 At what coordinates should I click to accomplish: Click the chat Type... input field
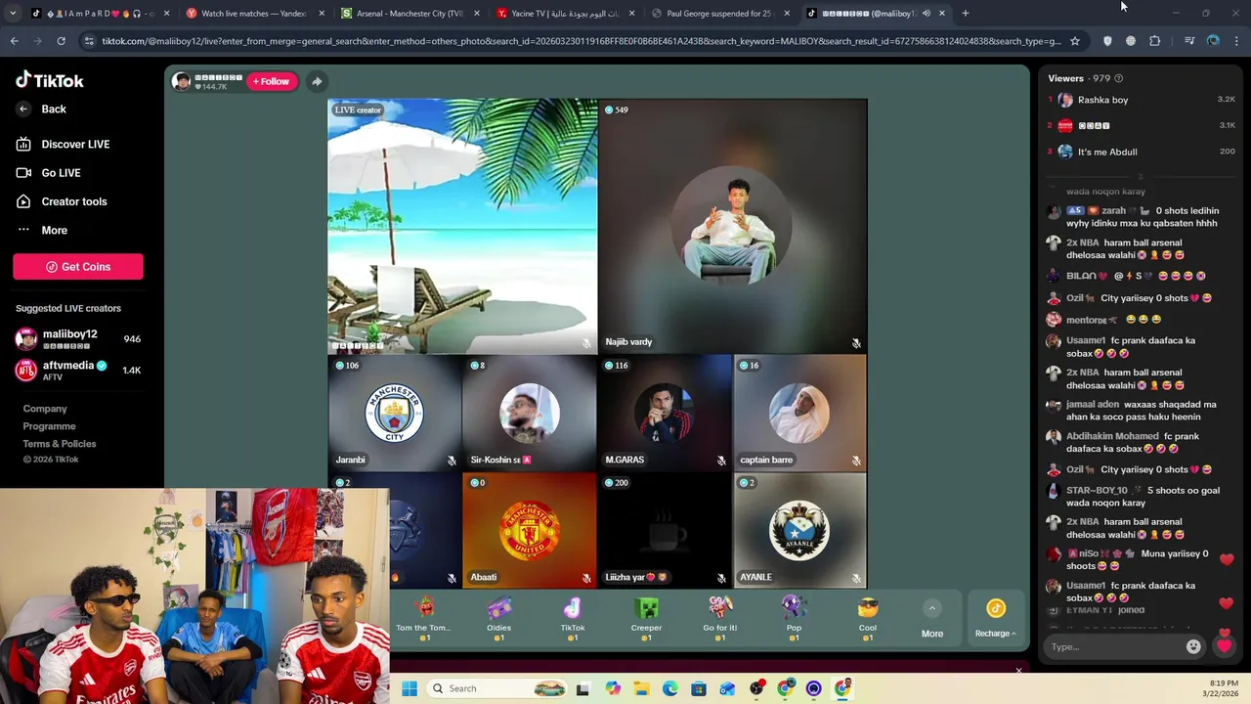pos(1114,646)
